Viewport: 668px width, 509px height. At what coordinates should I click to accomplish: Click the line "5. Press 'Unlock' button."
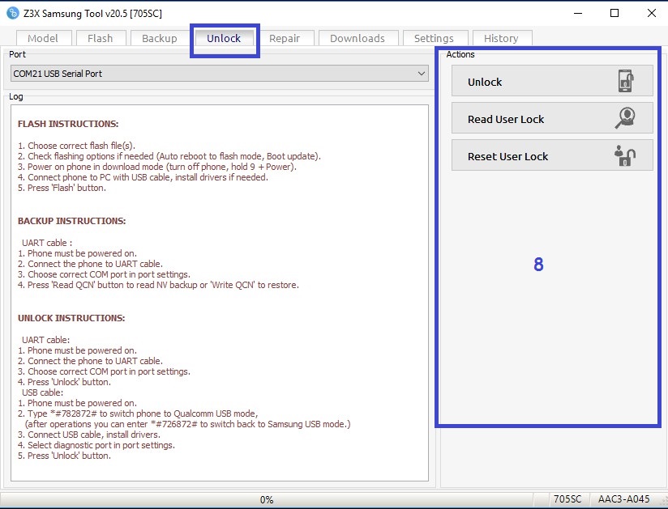64,456
